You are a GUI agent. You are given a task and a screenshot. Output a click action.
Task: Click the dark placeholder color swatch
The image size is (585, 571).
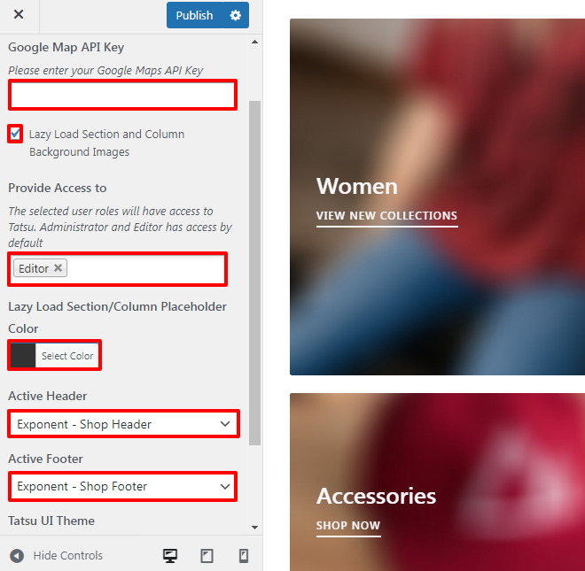(23, 356)
